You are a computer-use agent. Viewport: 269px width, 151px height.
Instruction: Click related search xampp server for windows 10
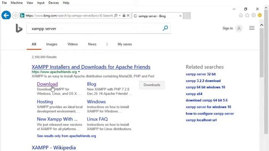click(x=208, y=107)
